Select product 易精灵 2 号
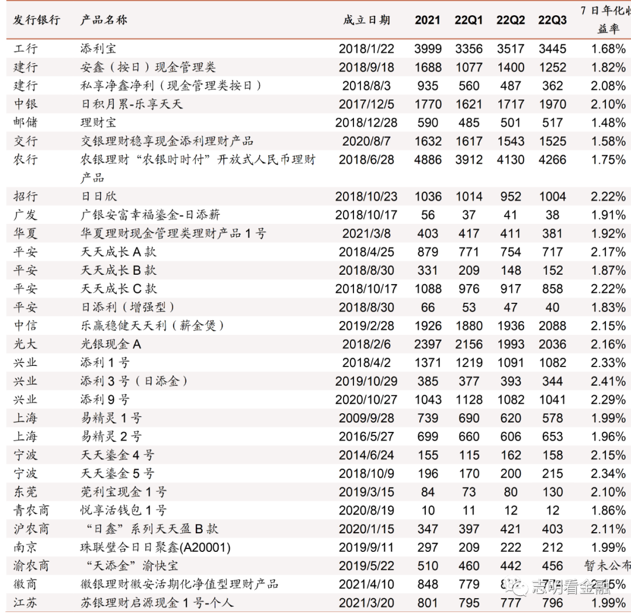Viewport: 631px width, 615px height. (111, 436)
